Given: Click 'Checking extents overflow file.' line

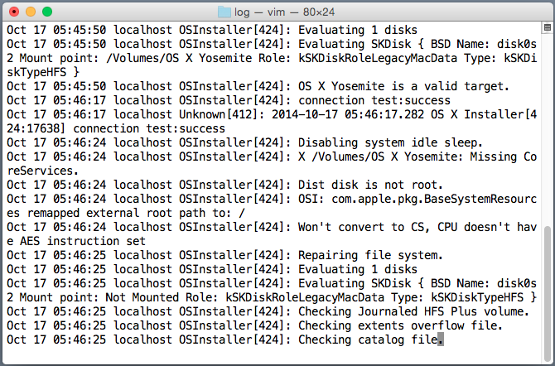Looking at the screenshot, I should point(254,325).
